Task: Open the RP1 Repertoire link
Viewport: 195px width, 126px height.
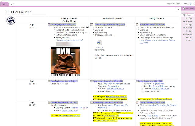Action: point(112,116)
